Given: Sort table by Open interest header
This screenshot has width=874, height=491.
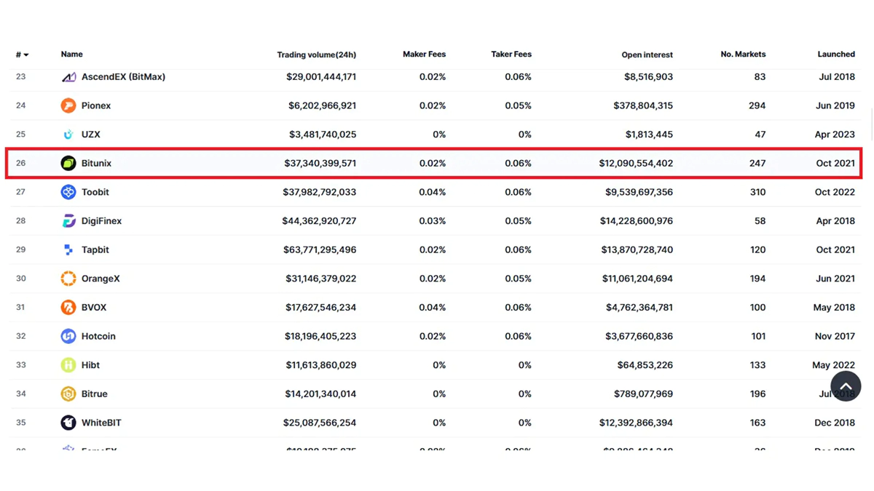Looking at the screenshot, I should click(x=647, y=55).
